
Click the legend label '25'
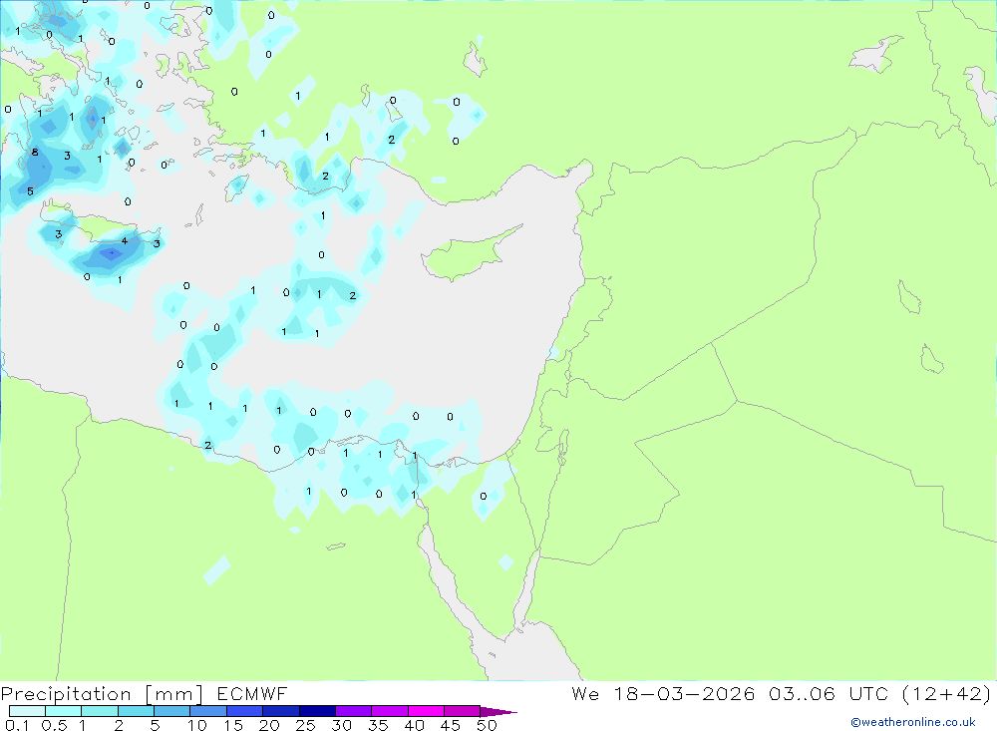pos(305,725)
